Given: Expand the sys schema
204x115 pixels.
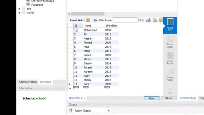Looking at the screenshot, I should click(19, 9).
